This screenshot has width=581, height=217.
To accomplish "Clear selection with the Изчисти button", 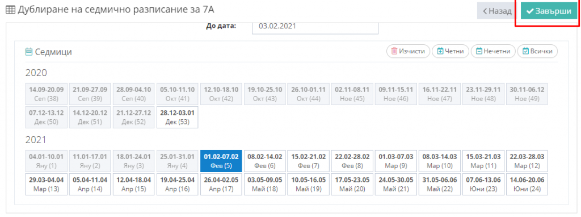I will pyautogui.click(x=408, y=51).
